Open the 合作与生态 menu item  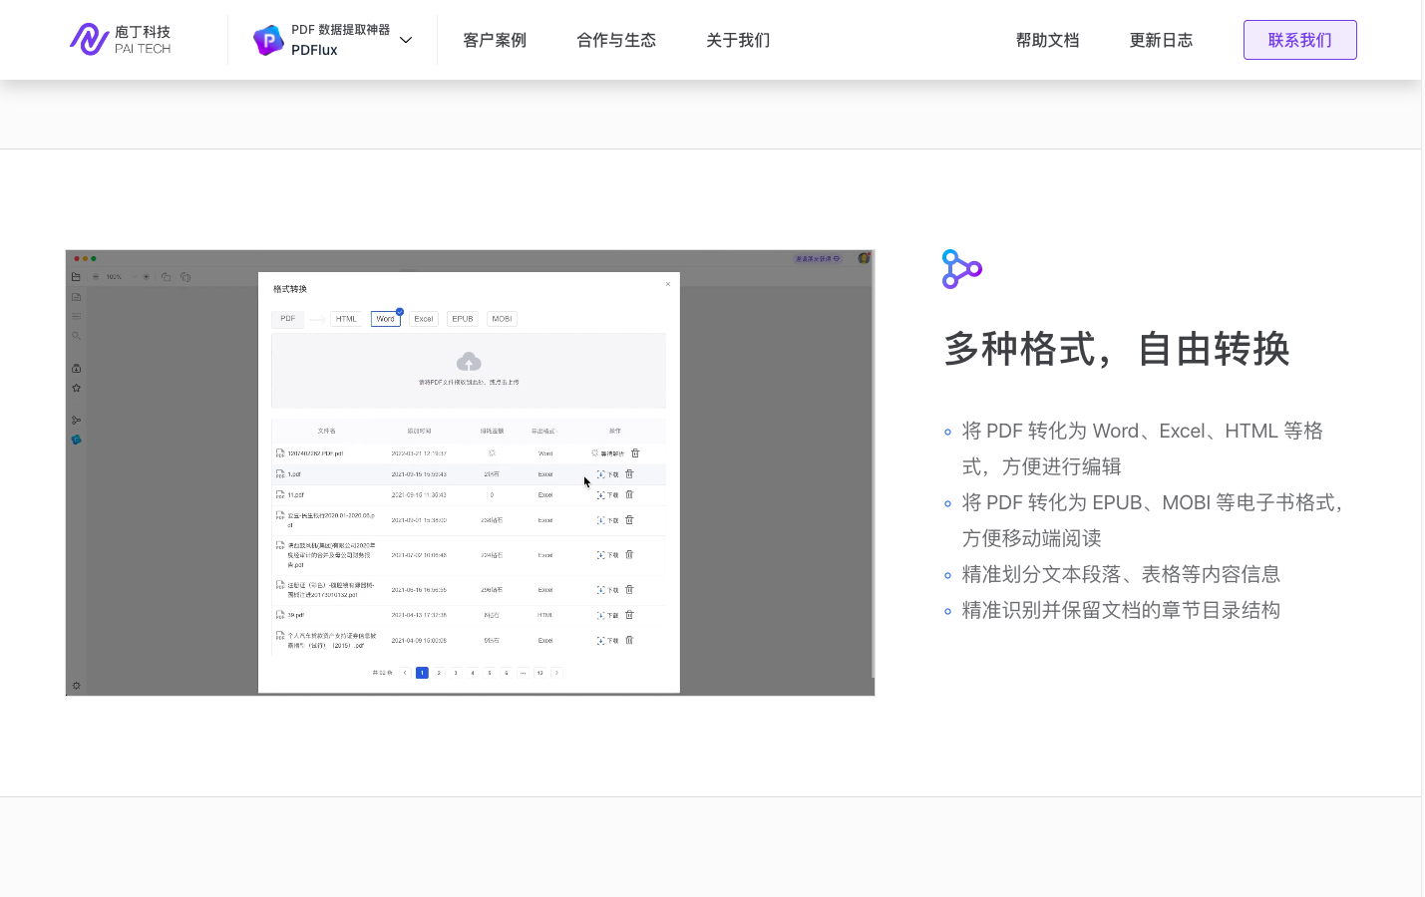coord(616,40)
